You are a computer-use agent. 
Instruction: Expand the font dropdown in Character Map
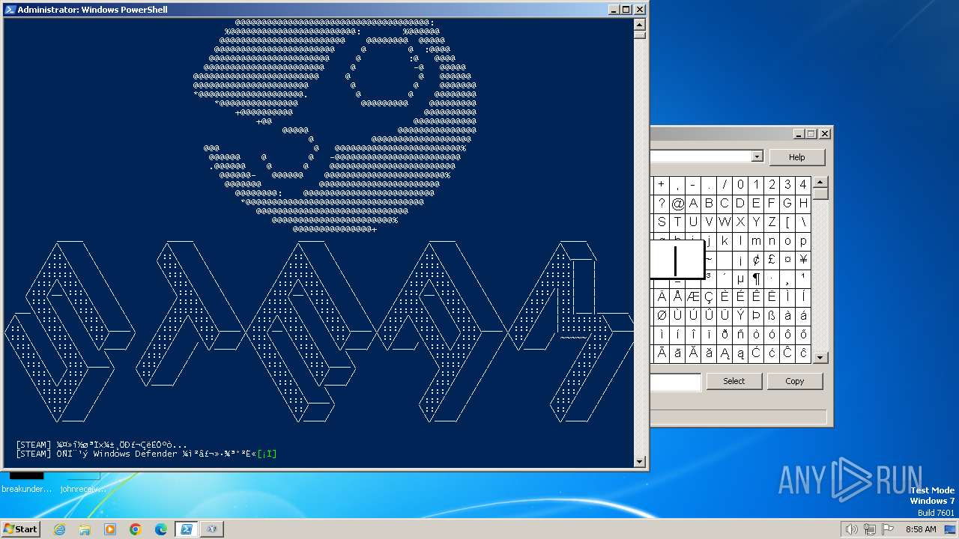[757, 156]
